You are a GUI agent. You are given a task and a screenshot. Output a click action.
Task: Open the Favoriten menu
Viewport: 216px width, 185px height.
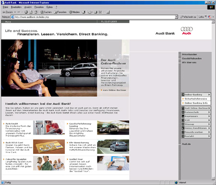[39, 7]
